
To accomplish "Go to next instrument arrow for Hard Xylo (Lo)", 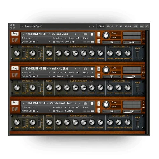I will [x=79, y=69].
